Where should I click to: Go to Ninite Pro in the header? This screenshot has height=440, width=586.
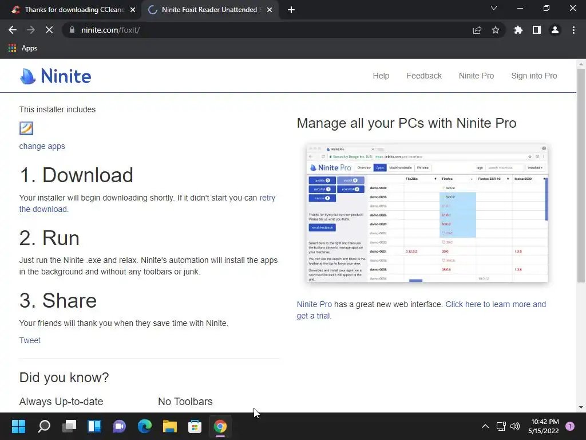click(x=476, y=76)
